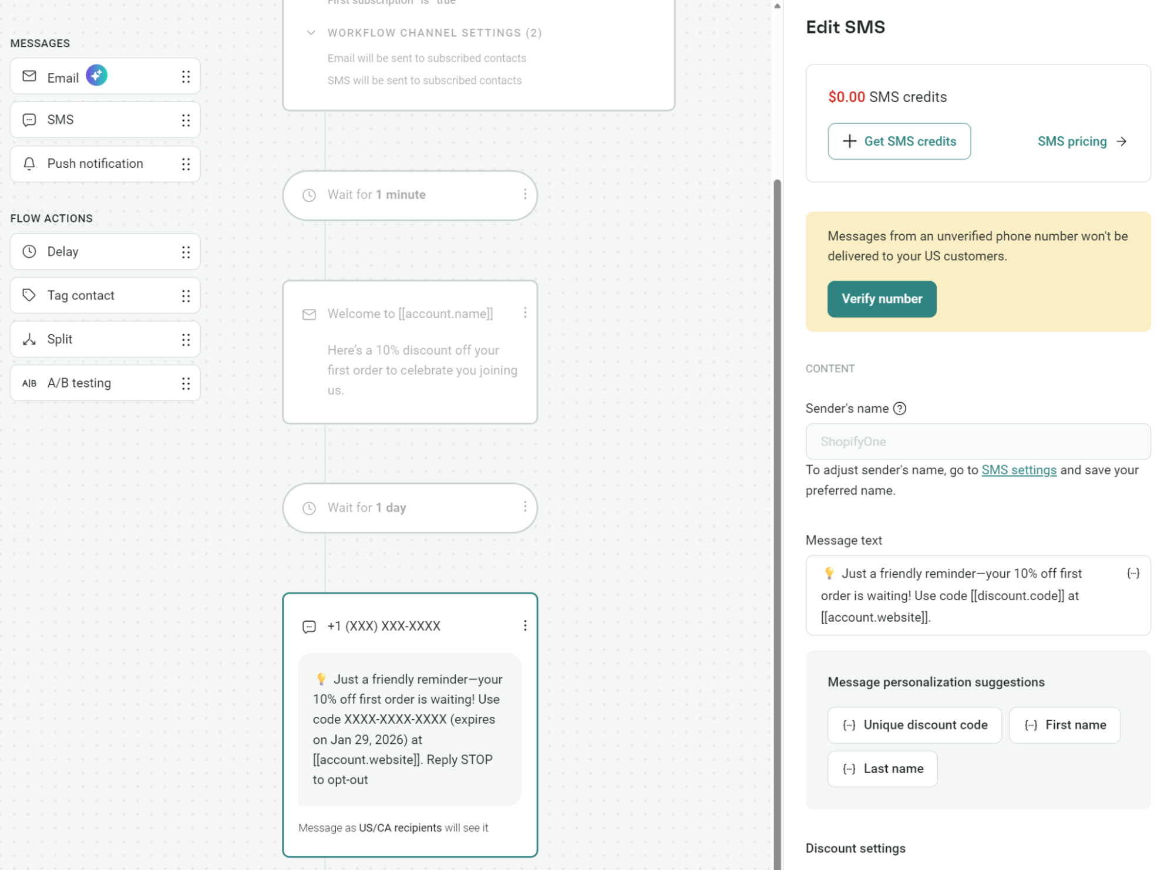Select the Split flow action icon
The height and width of the screenshot is (870, 1174).
[x=29, y=339]
